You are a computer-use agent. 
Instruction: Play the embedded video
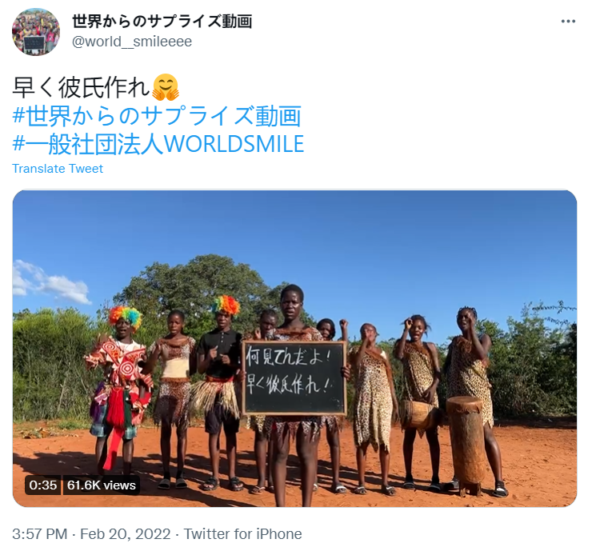[x=294, y=349]
